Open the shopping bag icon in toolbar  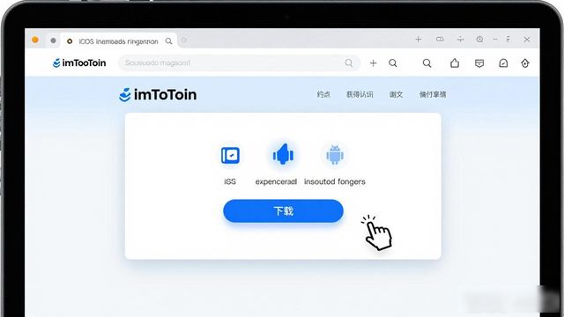point(455,63)
